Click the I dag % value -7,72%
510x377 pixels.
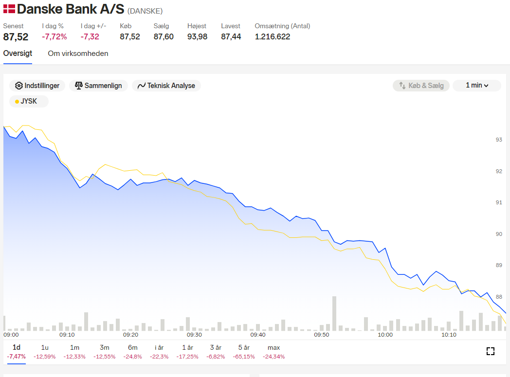point(55,36)
